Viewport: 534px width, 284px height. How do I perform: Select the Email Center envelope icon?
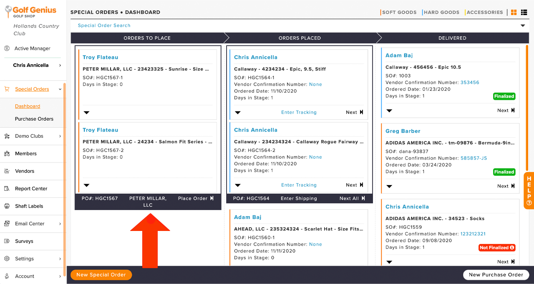tap(7, 223)
